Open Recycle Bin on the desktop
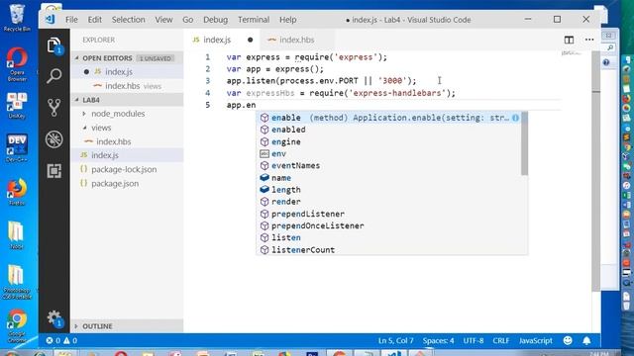This screenshot has height=356, width=634. click(17, 18)
